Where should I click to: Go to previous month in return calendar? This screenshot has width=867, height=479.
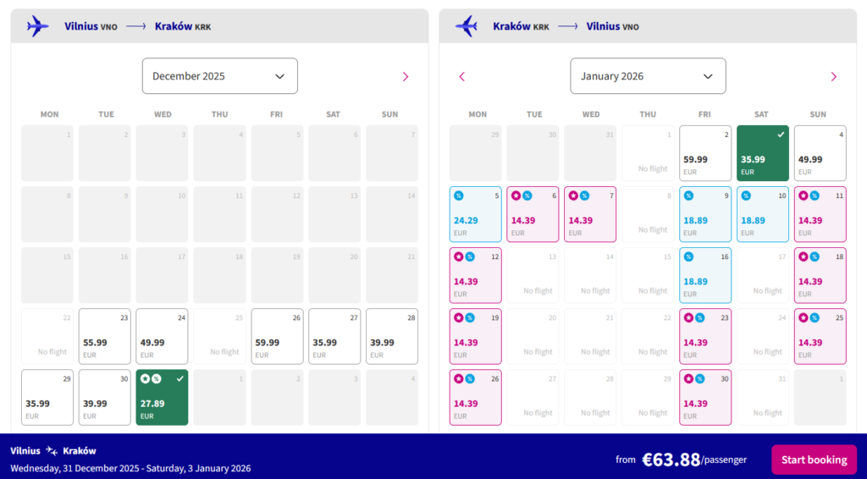(461, 76)
